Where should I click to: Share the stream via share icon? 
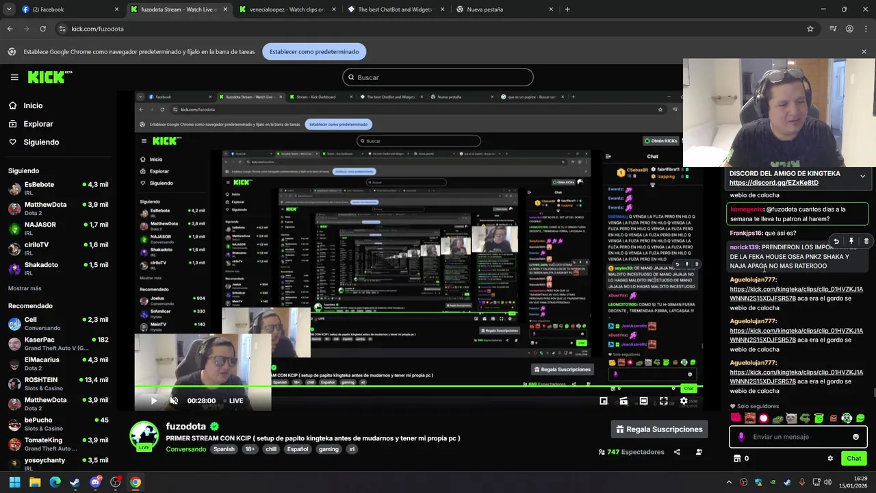pyautogui.click(x=677, y=452)
